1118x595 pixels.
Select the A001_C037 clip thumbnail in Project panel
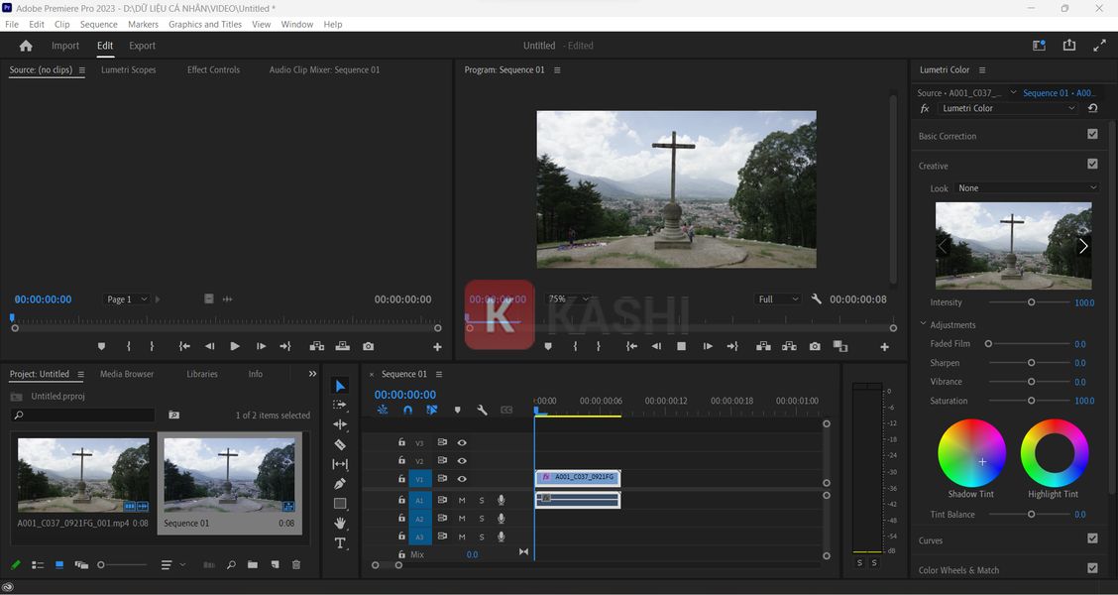[x=81, y=476]
